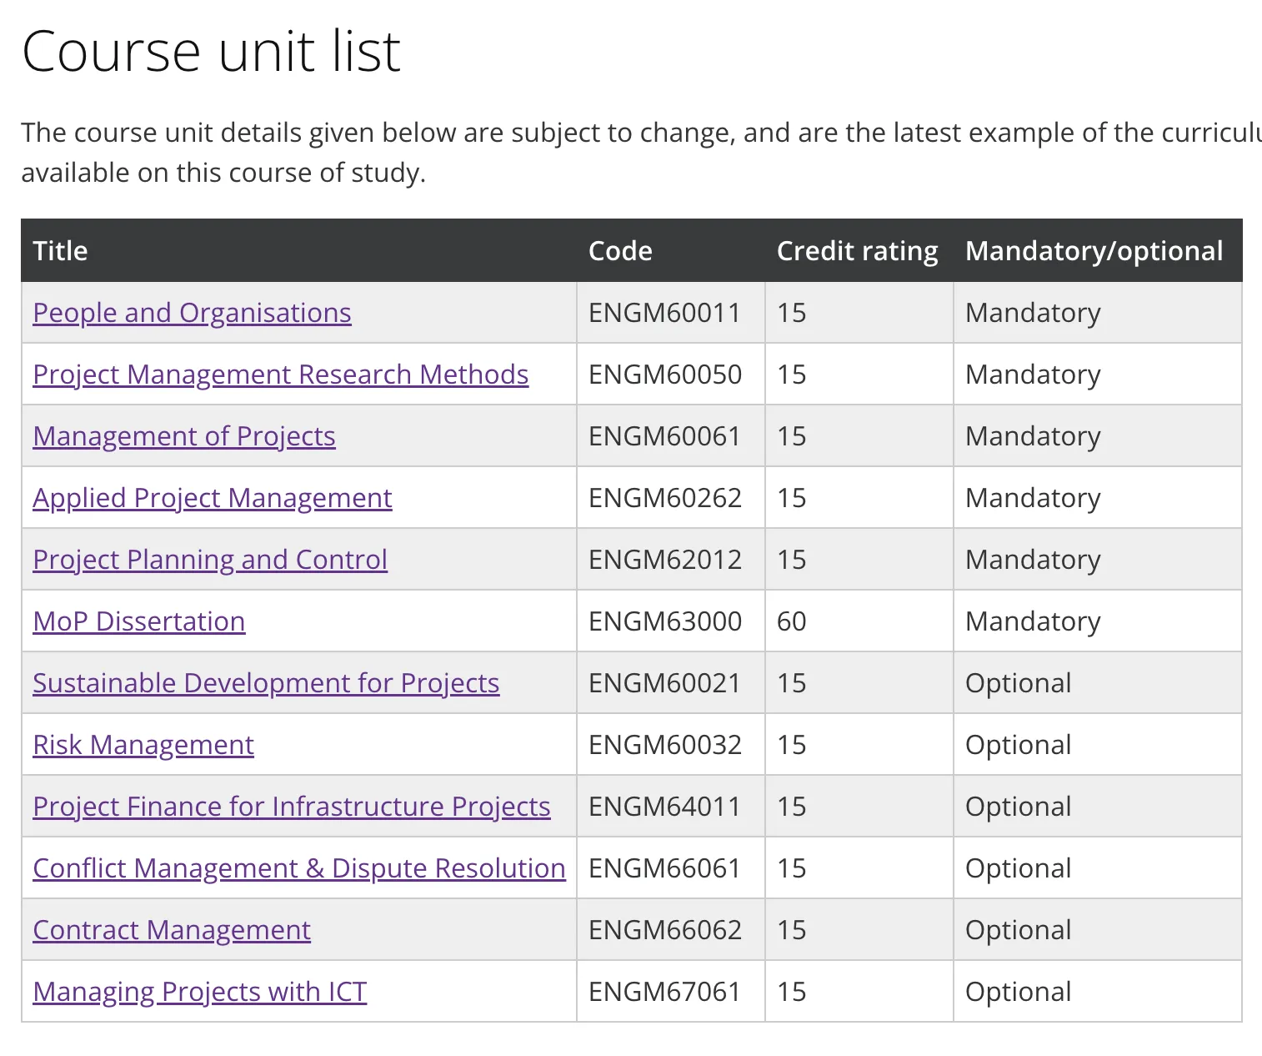Click the 60 credit rating cell
This screenshot has width=1262, height=1056.
(791, 621)
